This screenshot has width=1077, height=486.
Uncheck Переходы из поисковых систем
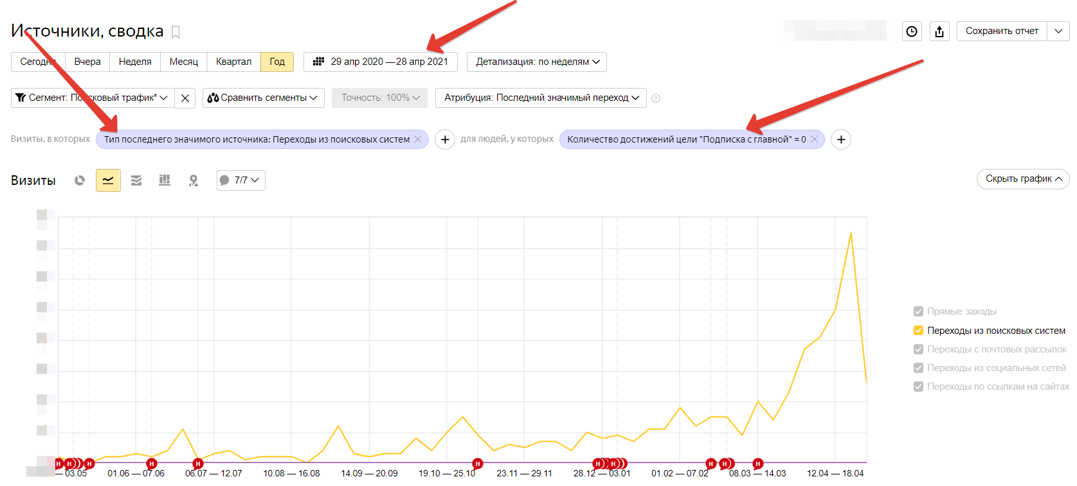918,331
